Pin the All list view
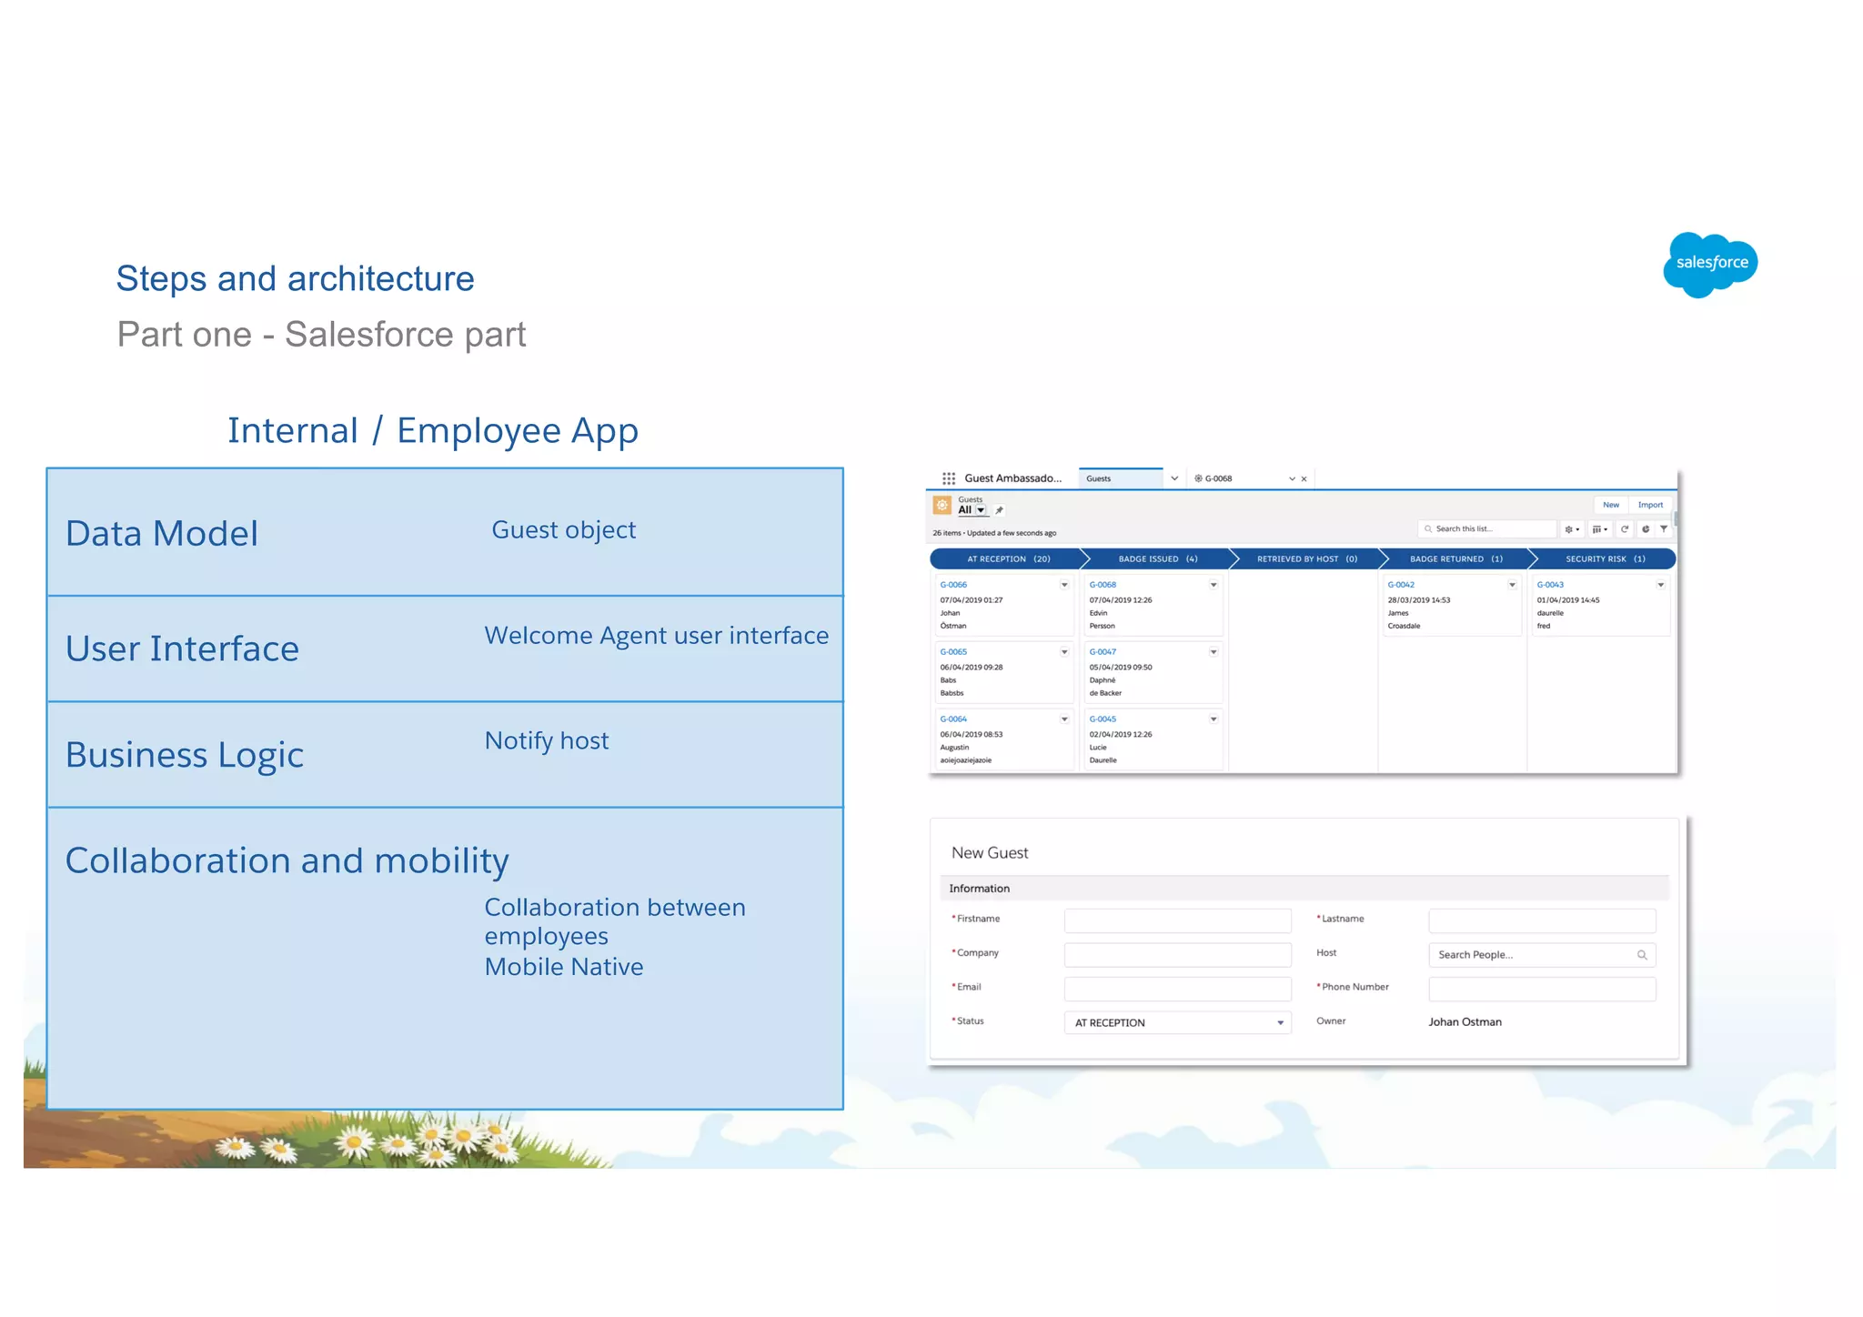The width and height of the screenshot is (1863, 1317). pyautogui.click(x=999, y=510)
